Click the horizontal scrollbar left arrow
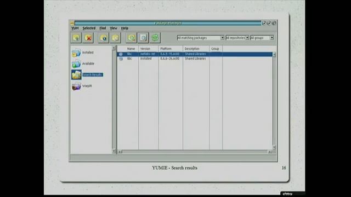 click(x=120, y=152)
